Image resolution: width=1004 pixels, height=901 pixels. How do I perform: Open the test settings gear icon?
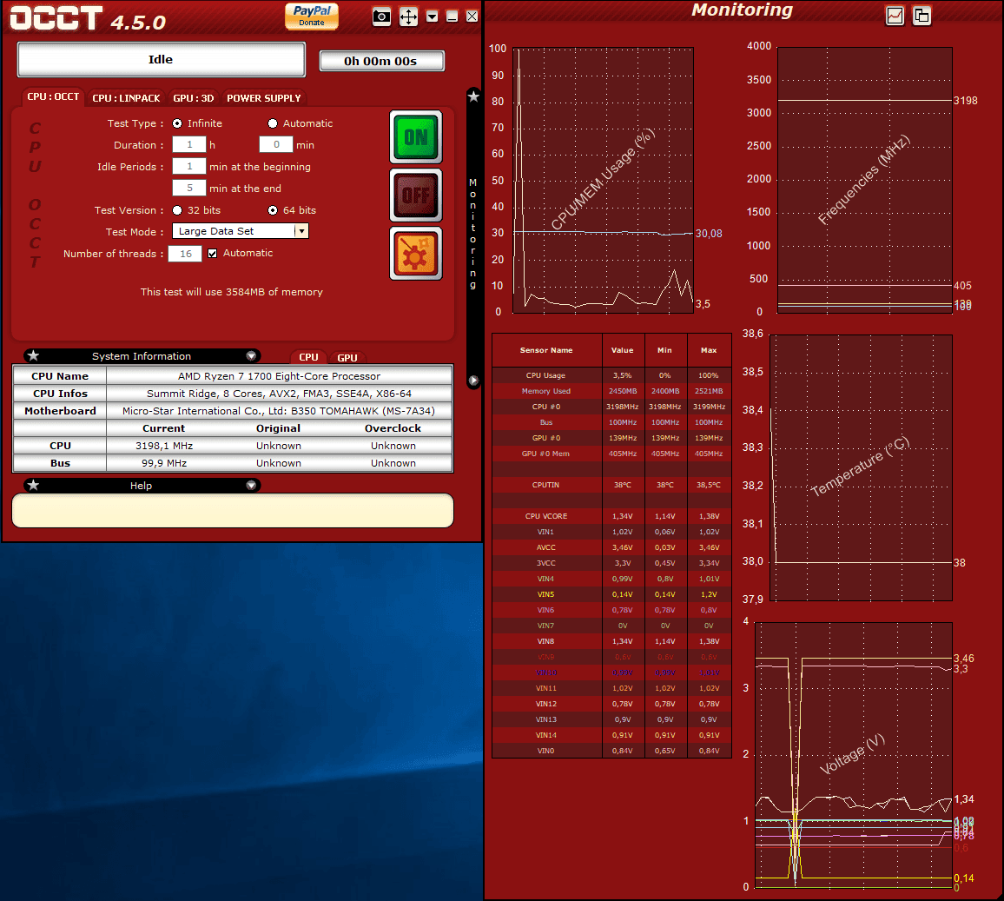415,254
